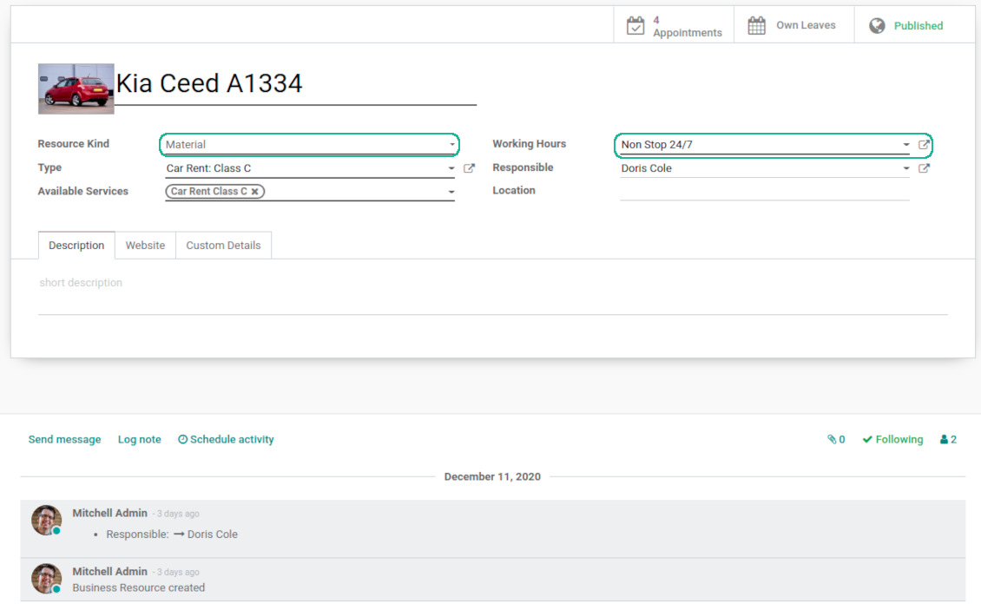
Task: Toggle the Following subscription
Action: click(x=892, y=440)
